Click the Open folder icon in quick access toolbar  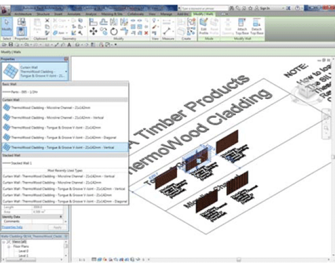coord(4,45)
